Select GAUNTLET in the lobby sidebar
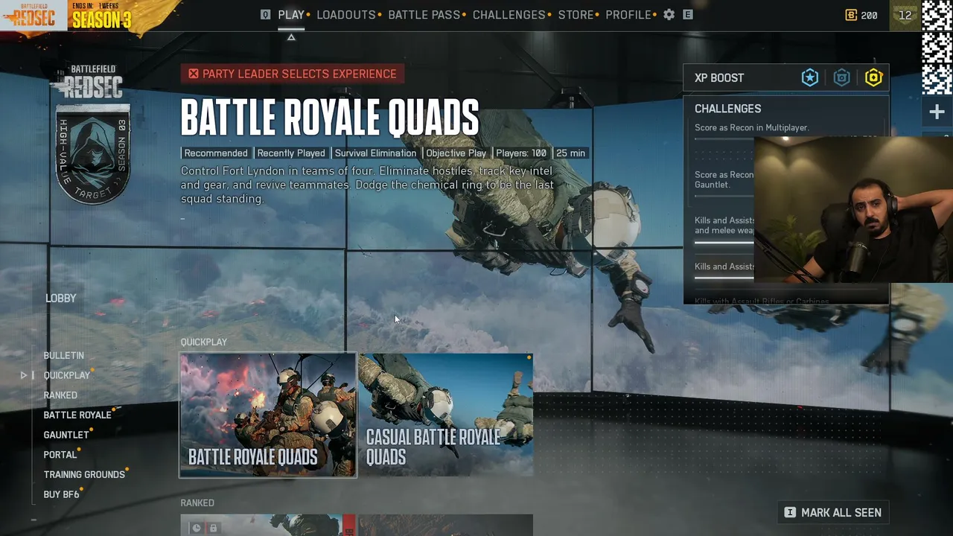 tap(66, 435)
